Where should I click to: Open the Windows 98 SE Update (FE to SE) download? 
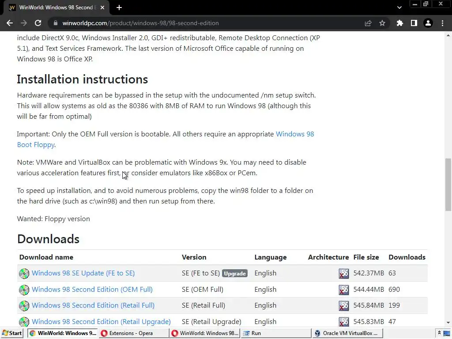pyautogui.click(x=83, y=273)
